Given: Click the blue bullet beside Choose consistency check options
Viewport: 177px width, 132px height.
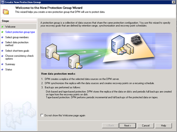Looking at the screenshot, I should point(2,56).
